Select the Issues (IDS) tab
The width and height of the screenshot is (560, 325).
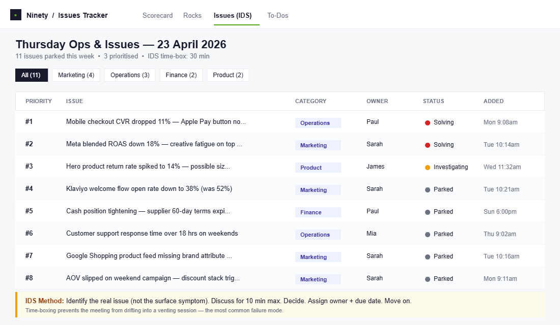233,15
